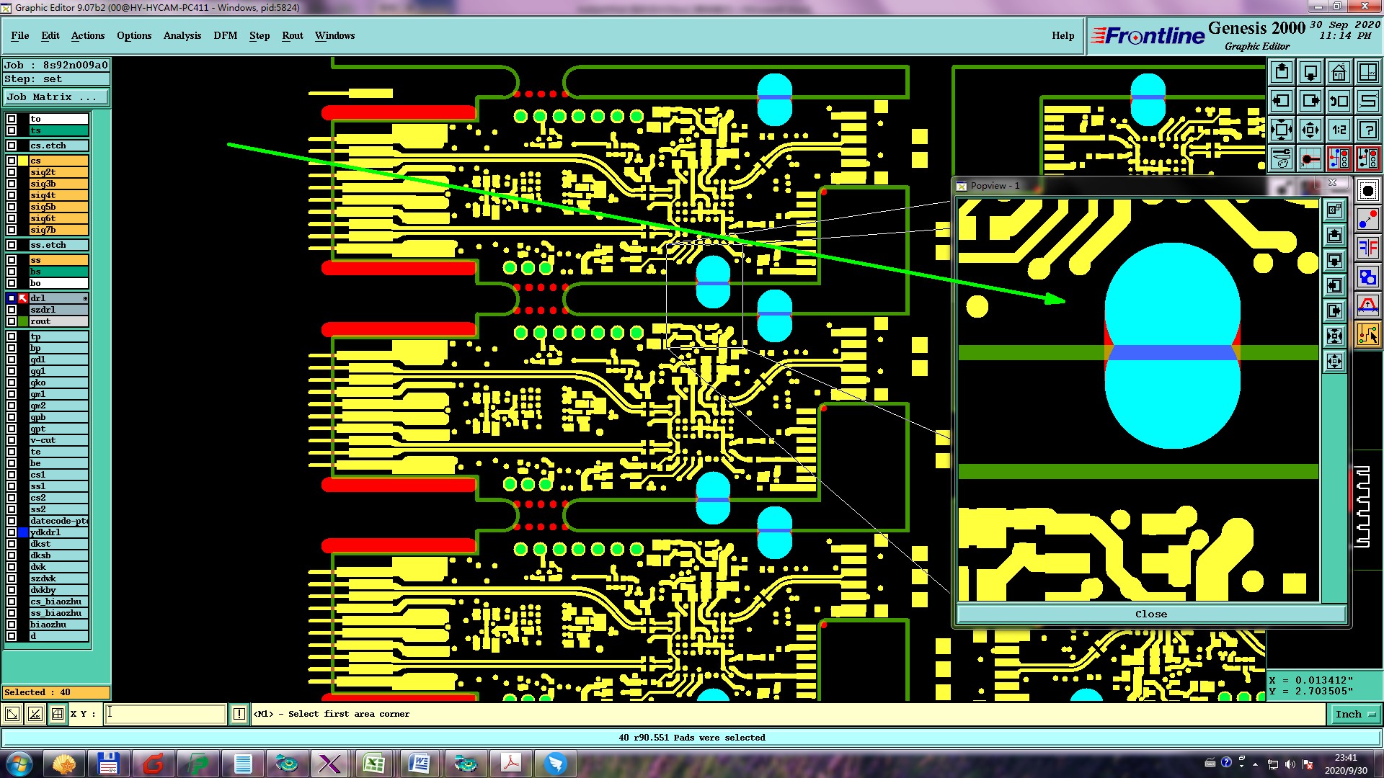Open the wrench and palette settings icon
Image resolution: width=1384 pixels, height=778 pixels.
pyautogui.click(x=1281, y=158)
